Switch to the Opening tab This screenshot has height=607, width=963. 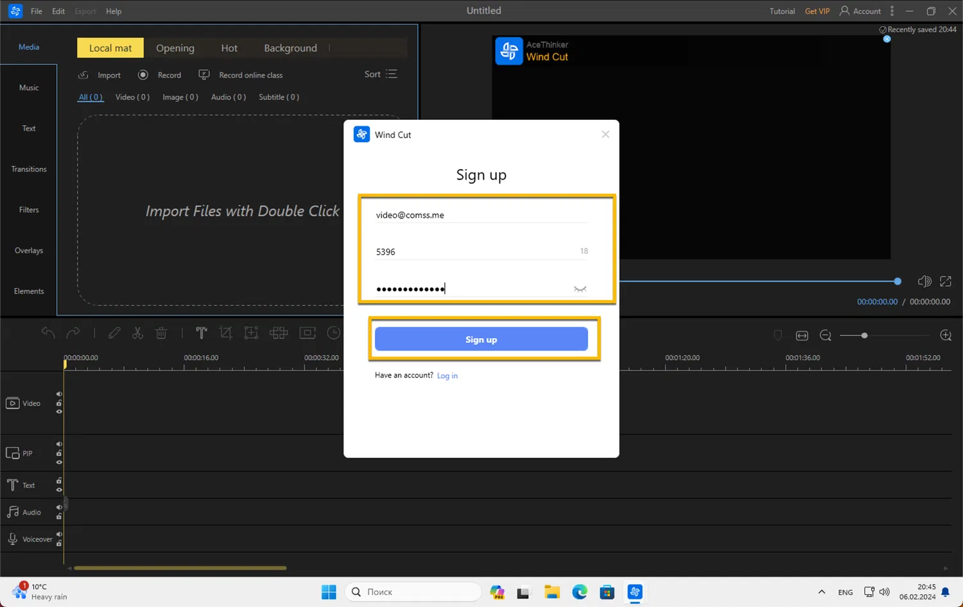[x=175, y=48]
